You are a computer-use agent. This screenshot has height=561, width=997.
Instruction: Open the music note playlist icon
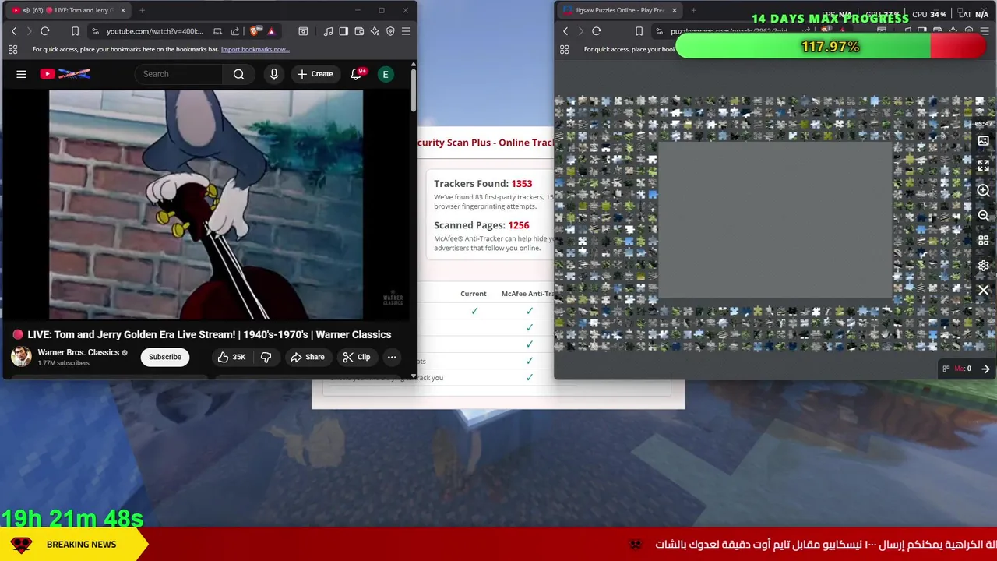pyautogui.click(x=328, y=31)
